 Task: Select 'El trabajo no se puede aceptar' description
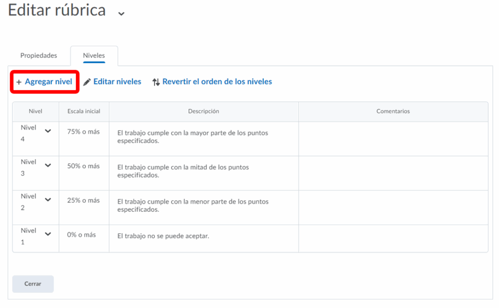point(163,236)
